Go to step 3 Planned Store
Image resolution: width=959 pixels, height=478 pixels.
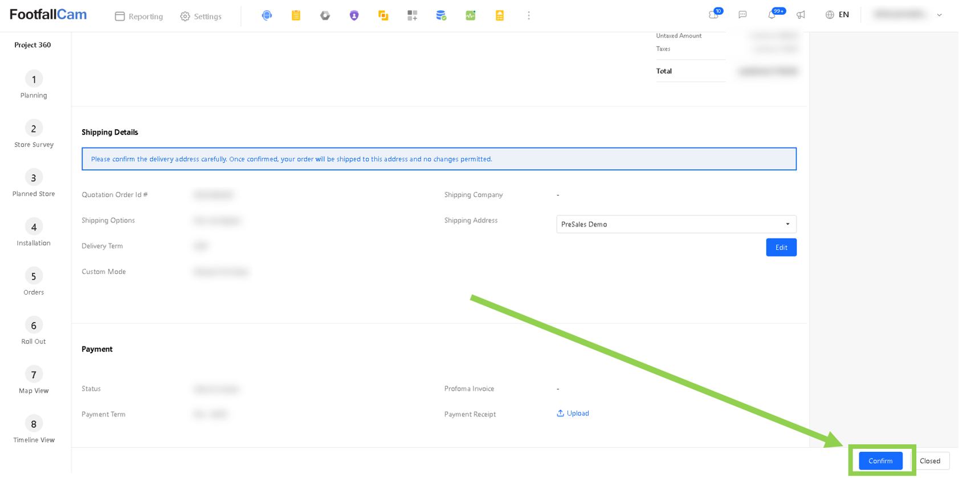pos(34,183)
